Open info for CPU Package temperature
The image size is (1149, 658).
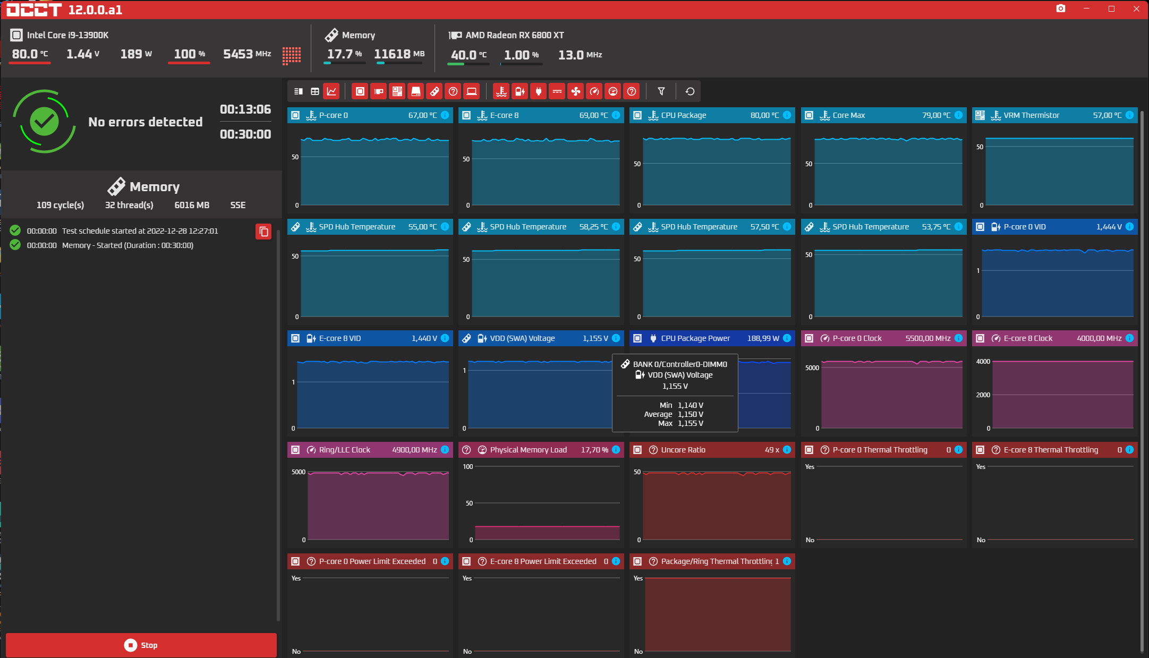point(787,115)
